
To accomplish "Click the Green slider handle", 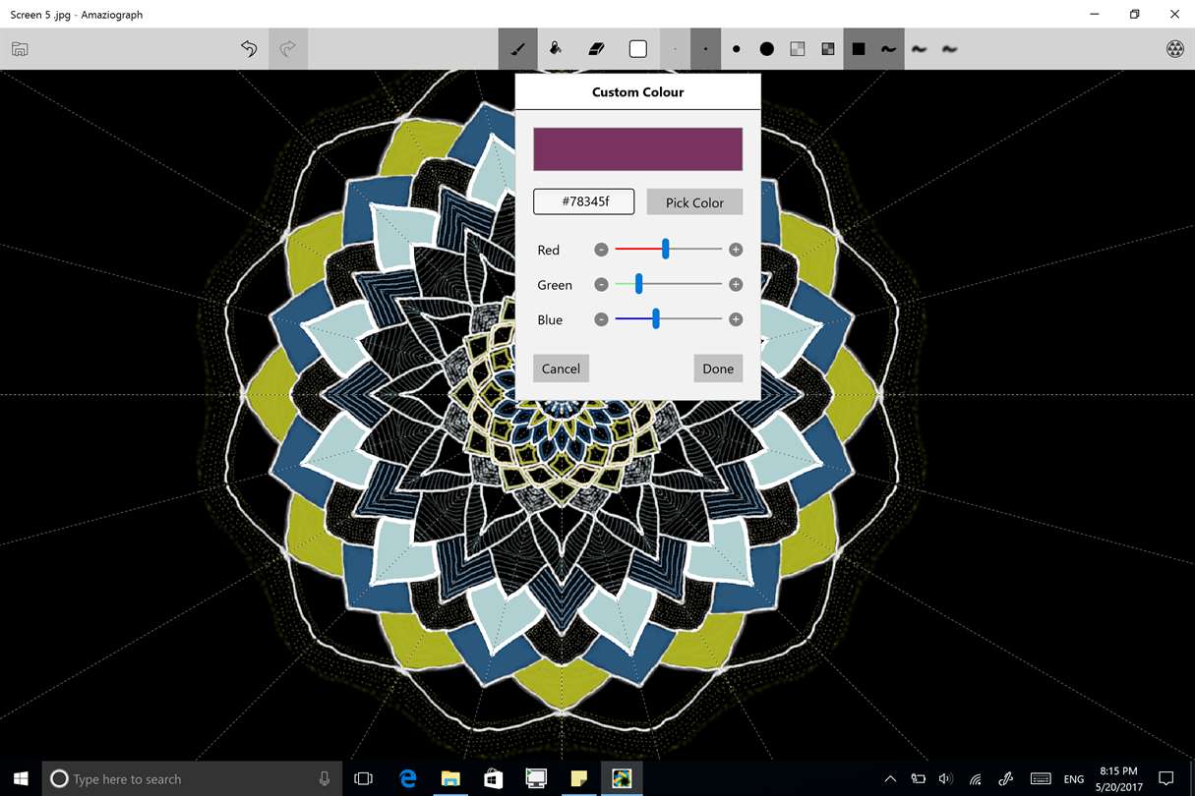I will coord(638,284).
